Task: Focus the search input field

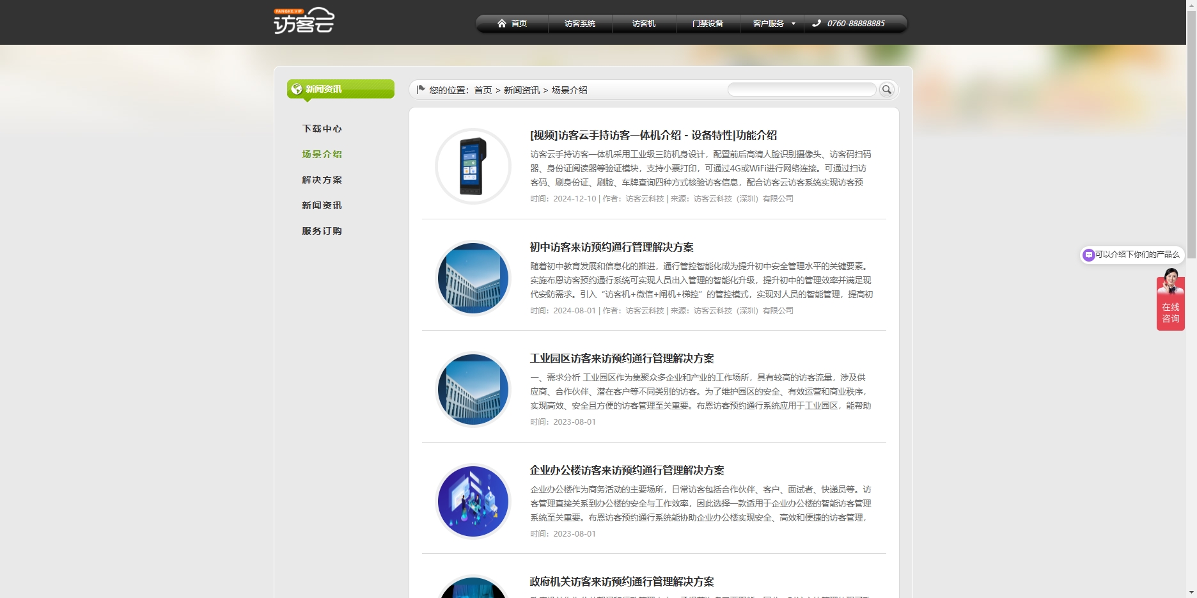Action: tap(802, 90)
